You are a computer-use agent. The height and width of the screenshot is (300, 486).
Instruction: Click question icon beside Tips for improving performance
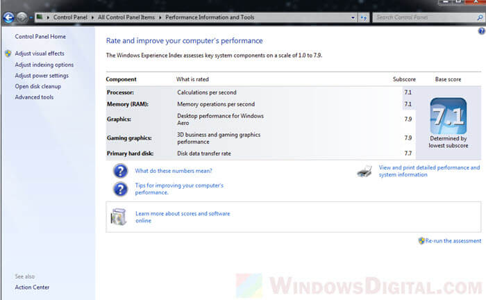[x=120, y=189]
